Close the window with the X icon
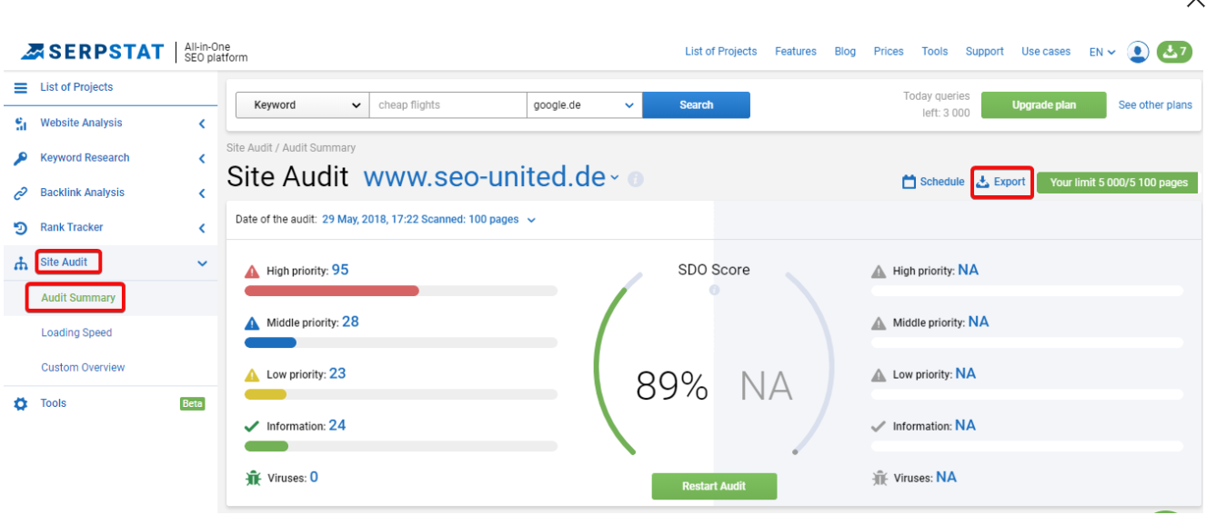The width and height of the screenshot is (1206, 515). (x=1195, y=3)
